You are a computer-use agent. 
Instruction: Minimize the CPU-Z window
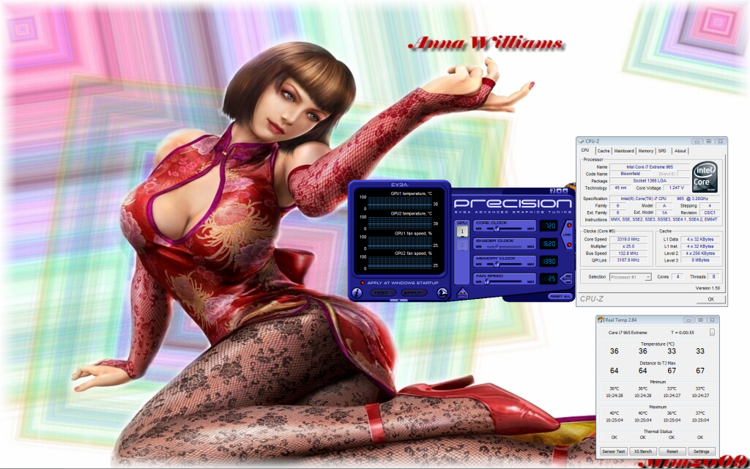[699, 141]
